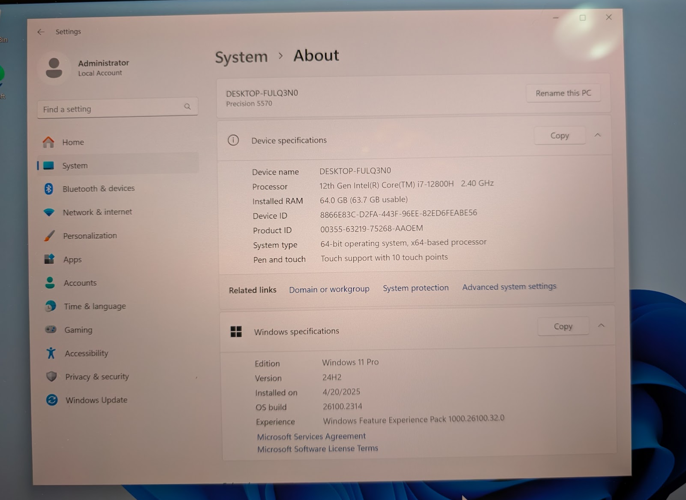This screenshot has width=686, height=500.
Task: Open the Microsoft Services Agreement link
Action: [311, 436]
